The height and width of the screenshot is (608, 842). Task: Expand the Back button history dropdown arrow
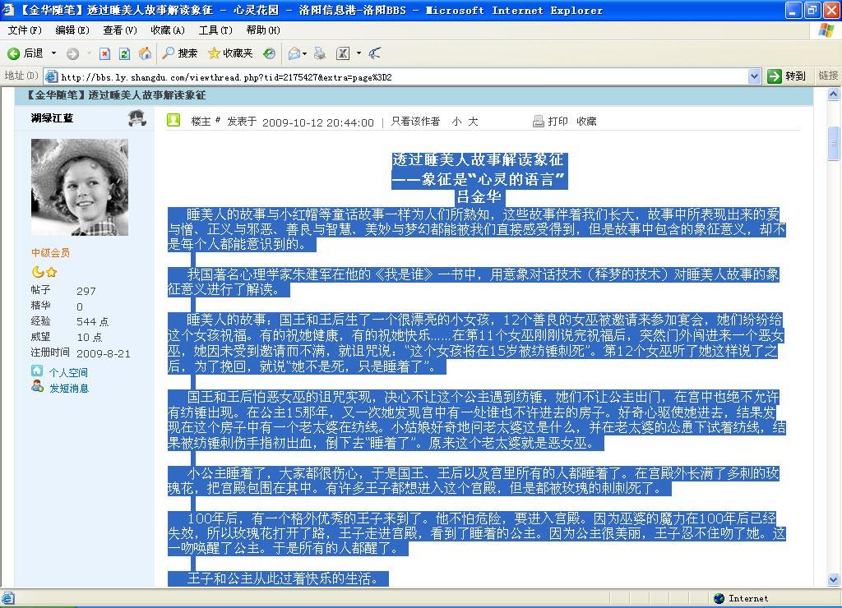(x=54, y=53)
